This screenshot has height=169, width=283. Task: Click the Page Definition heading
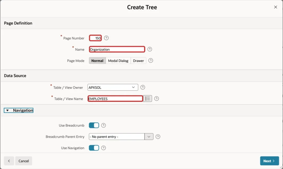(18, 23)
